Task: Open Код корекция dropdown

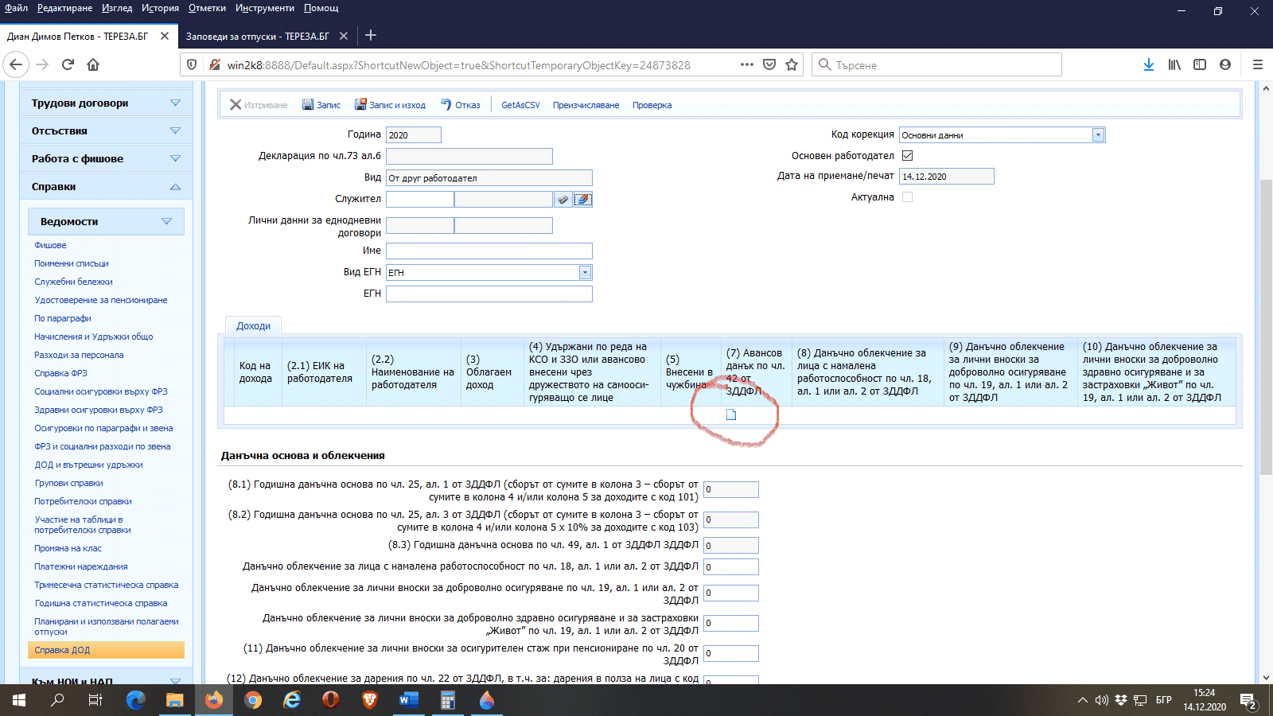Action: tap(1098, 135)
